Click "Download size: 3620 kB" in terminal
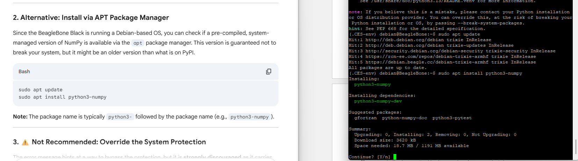578x161 pixels. coord(385,140)
